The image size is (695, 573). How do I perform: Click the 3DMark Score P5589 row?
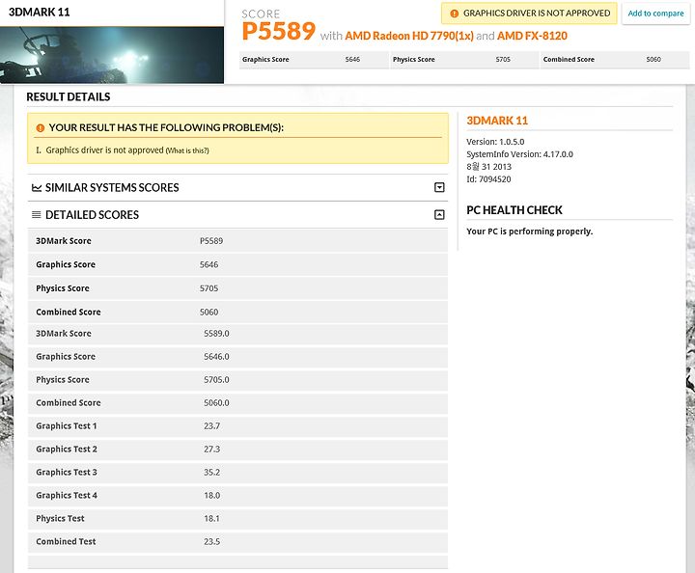coord(237,241)
